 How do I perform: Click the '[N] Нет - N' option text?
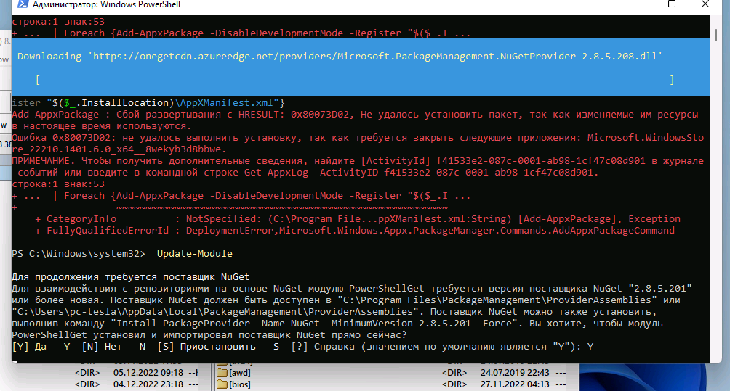(113, 347)
